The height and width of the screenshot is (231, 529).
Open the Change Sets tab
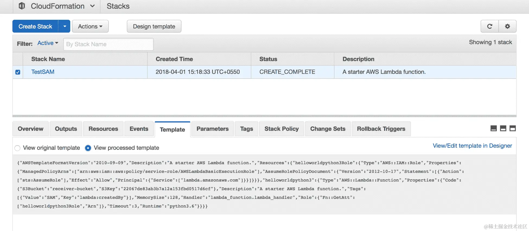[x=328, y=129]
